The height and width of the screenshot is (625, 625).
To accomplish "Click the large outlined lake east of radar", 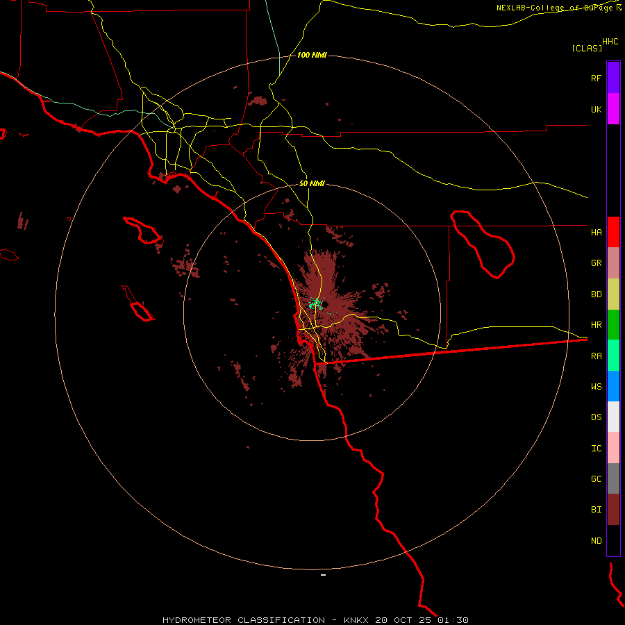I will (x=483, y=244).
